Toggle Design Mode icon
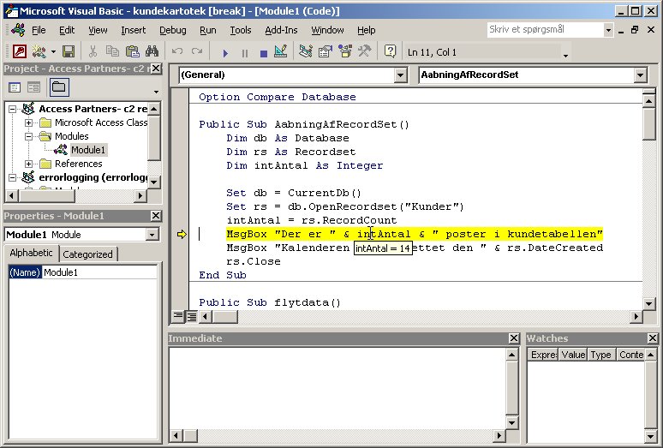 [283, 51]
